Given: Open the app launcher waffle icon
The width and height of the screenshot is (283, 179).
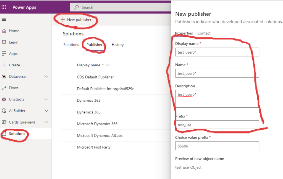Looking at the screenshot, I should click(4, 7).
